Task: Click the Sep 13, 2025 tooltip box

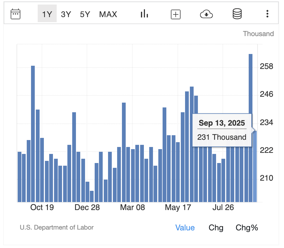Action: pos(222,130)
